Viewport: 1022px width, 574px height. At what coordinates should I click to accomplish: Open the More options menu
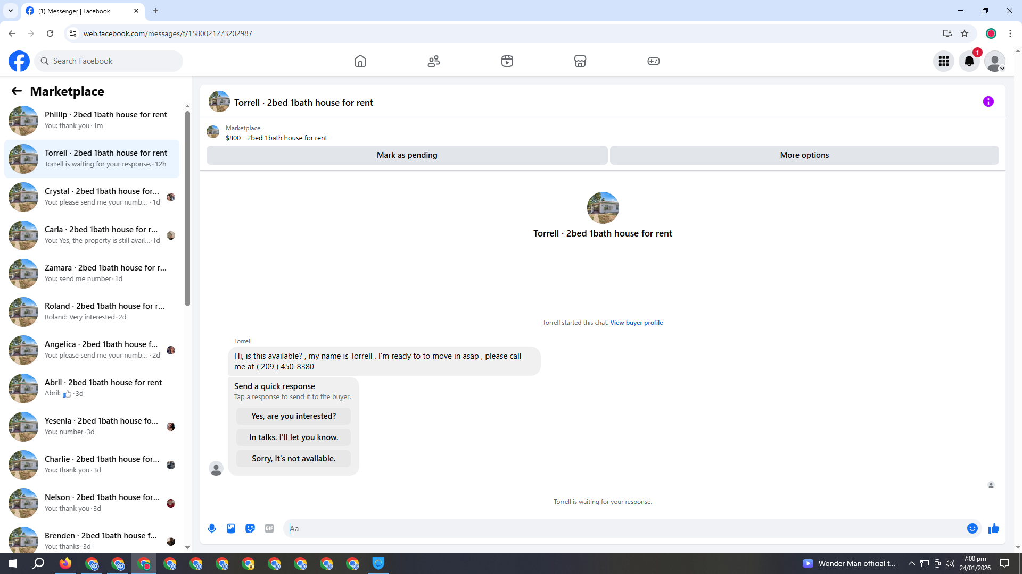[804, 155]
